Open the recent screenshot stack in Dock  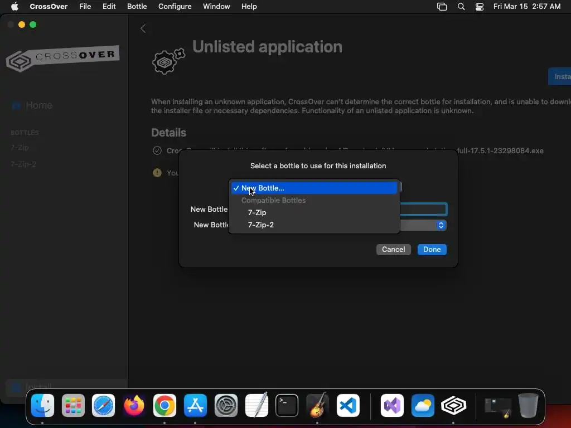tap(497, 407)
